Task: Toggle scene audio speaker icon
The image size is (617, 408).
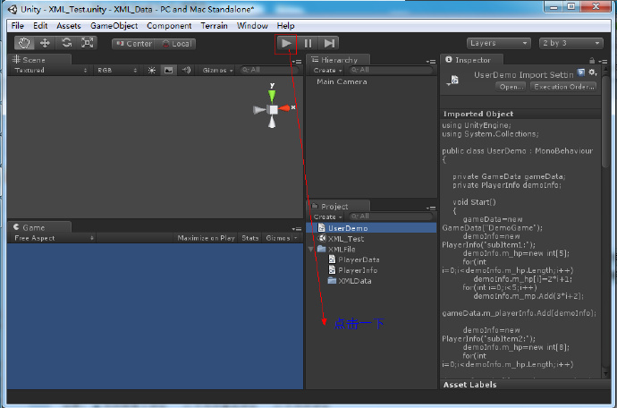Action: tap(186, 70)
